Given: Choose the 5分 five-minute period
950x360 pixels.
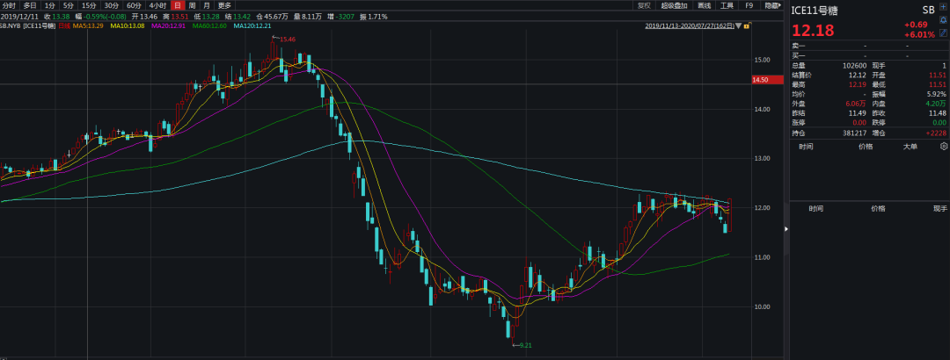Looking at the screenshot, I should tap(69, 5).
